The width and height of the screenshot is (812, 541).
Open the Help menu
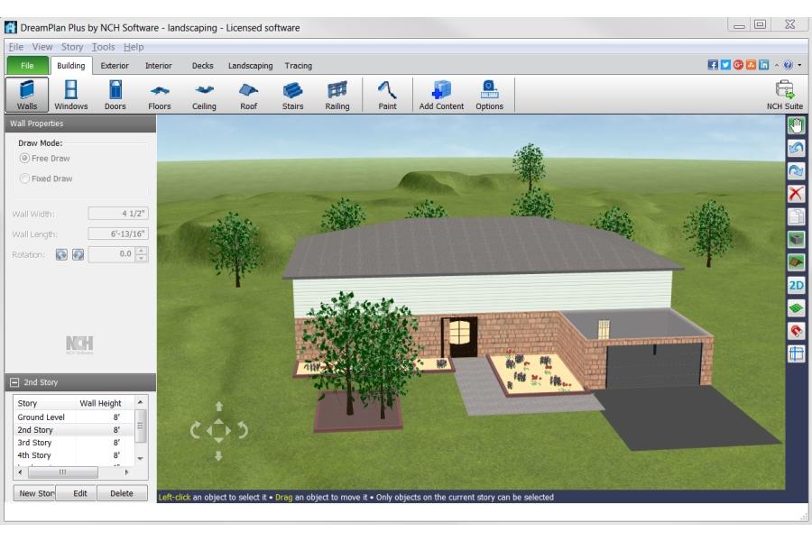click(x=134, y=47)
